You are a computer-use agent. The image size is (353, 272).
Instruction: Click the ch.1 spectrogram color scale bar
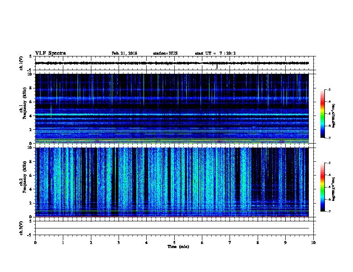click(322, 114)
